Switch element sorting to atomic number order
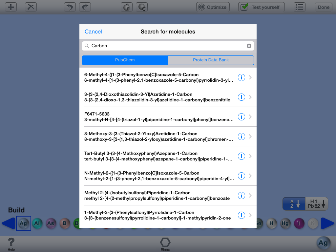The image size is (336, 252). click(x=316, y=203)
